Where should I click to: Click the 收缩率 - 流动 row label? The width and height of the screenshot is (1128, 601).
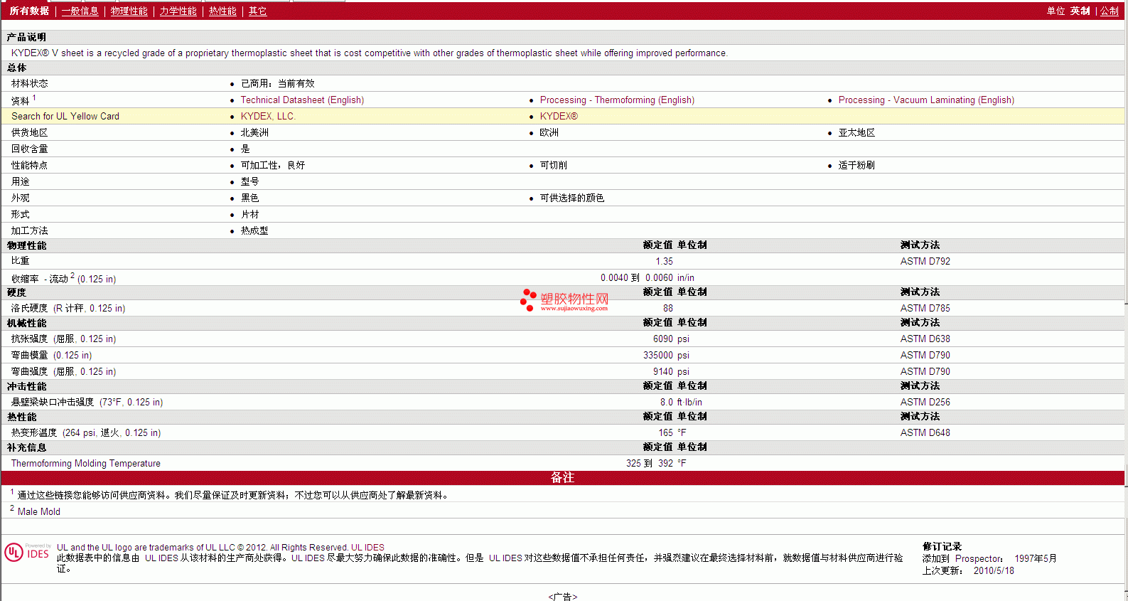[x=63, y=278]
